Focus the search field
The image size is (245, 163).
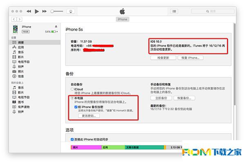(x=213, y=11)
